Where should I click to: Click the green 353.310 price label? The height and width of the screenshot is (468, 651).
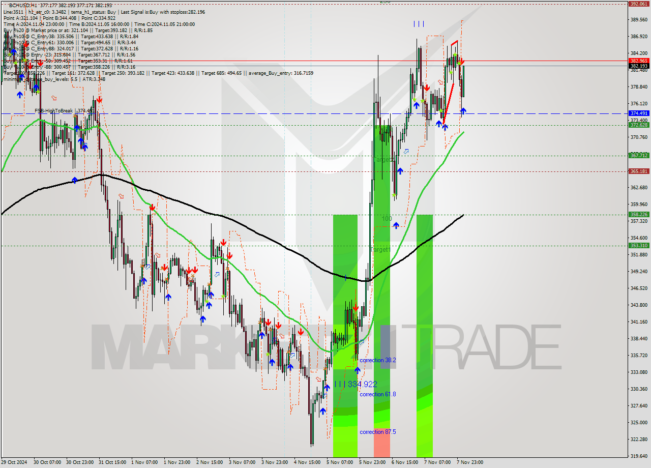coord(639,245)
